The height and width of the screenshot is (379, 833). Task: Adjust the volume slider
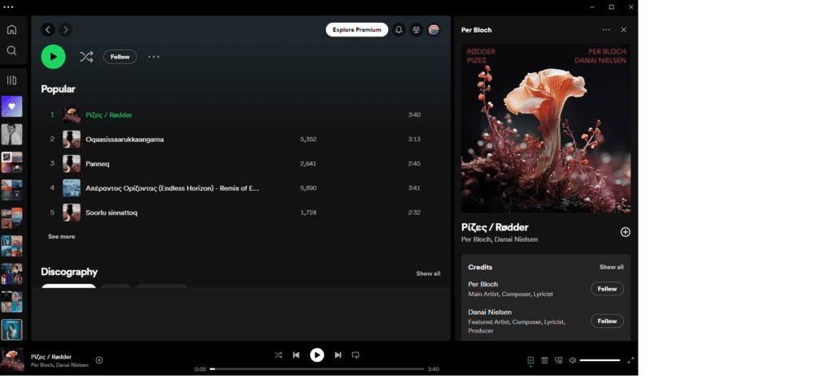[x=600, y=360]
